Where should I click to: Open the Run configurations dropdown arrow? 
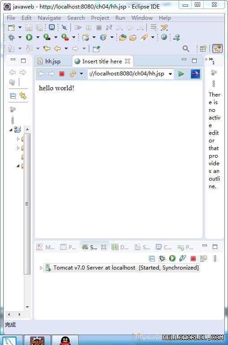pyautogui.click(x=38, y=37)
